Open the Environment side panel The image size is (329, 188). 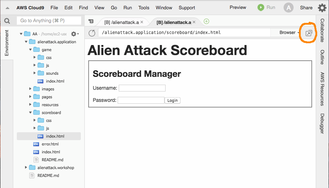tap(7, 43)
